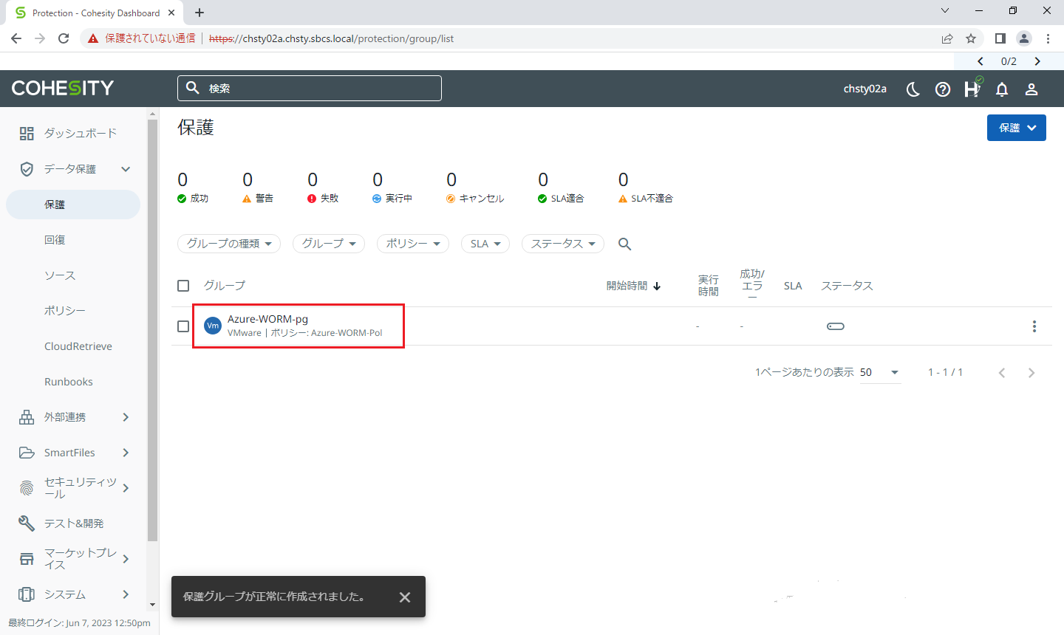
Task: Click the Cohesity logo
Action: click(x=63, y=88)
